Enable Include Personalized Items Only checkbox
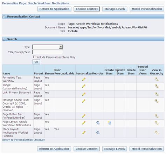This screenshot has height=154, width=166. click(x=34, y=57)
